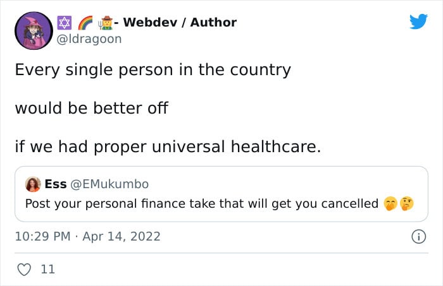Screen dimensions: 443x286
Task: View the 11 likes count
Action: tap(48, 270)
